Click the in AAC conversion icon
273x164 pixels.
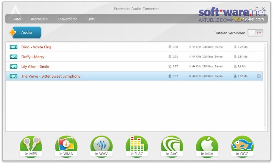(172, 147)
